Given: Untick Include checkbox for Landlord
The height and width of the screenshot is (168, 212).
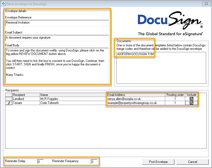Looking at the screenshot, I should [191, 99].
